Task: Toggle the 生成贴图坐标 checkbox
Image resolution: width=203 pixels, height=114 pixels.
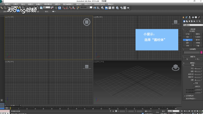Action: tap(185, 96)
